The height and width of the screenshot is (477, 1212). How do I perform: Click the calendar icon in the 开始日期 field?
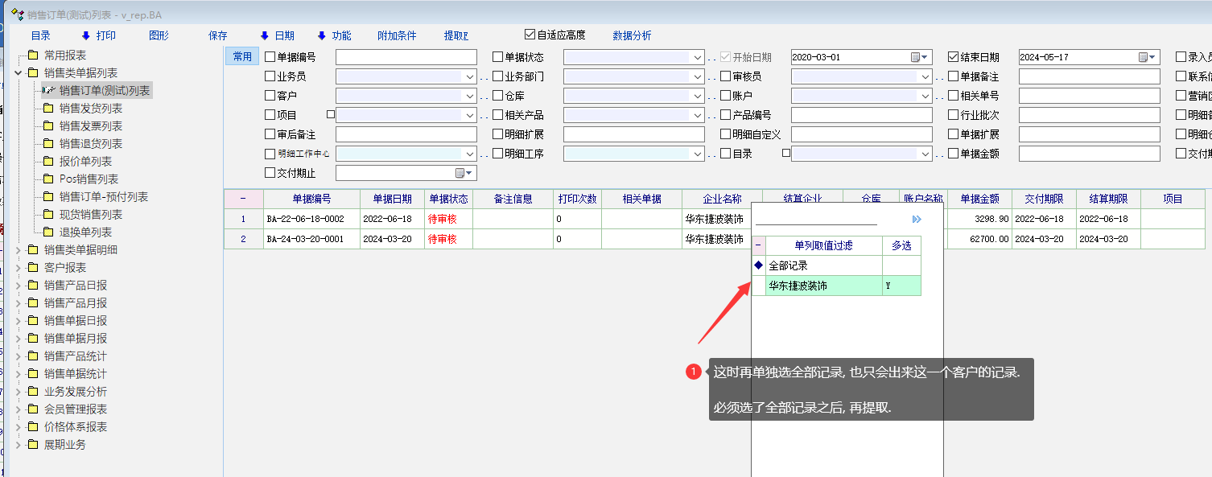click(x=915, y=57)
